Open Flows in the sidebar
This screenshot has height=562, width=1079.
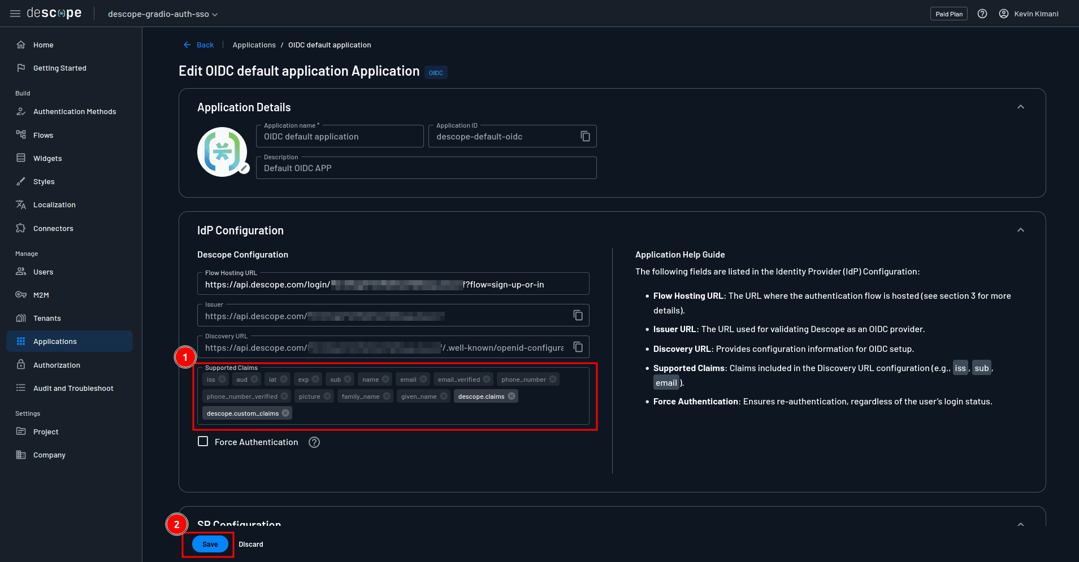(43, 136)
